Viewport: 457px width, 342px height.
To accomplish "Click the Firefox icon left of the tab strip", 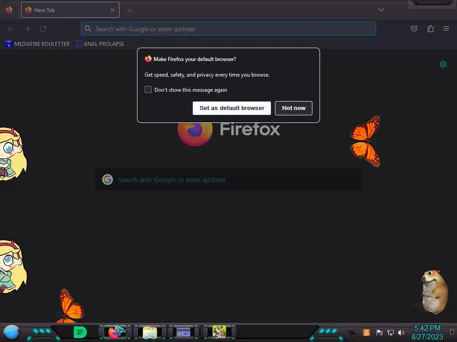I will [x=9, y=10].
